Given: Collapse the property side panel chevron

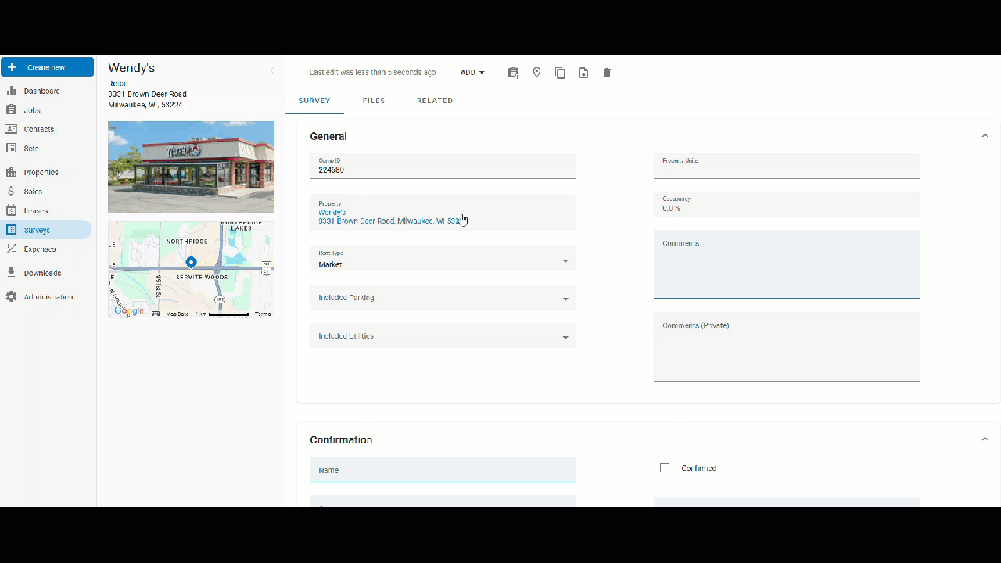Looking at the screenshot, I should [272, 70].
